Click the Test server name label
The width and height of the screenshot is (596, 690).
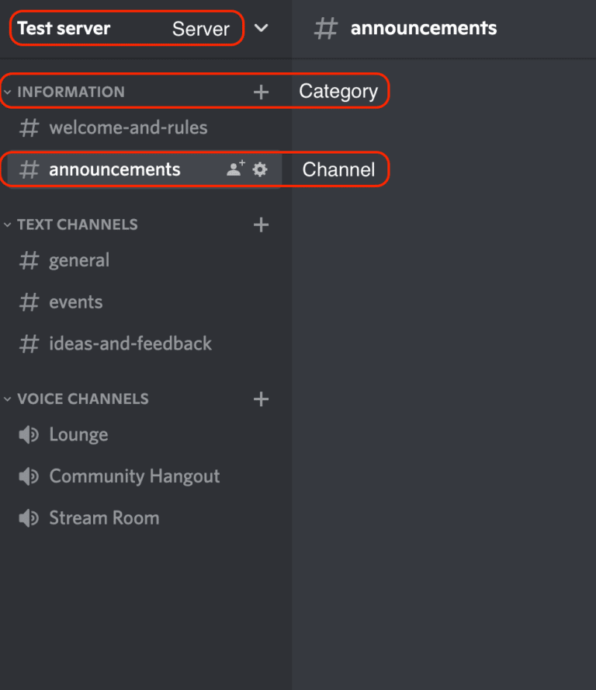pos(62,28)
